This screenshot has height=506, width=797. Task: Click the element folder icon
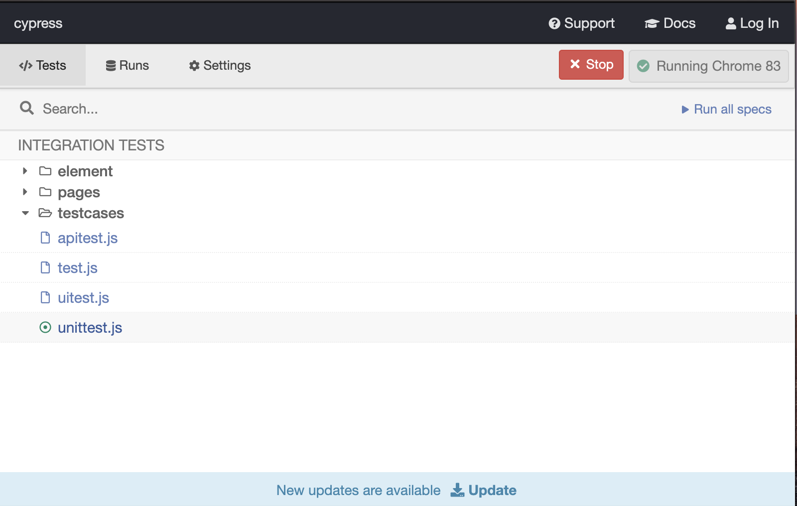pyautogui.click(x=45, y=171)
